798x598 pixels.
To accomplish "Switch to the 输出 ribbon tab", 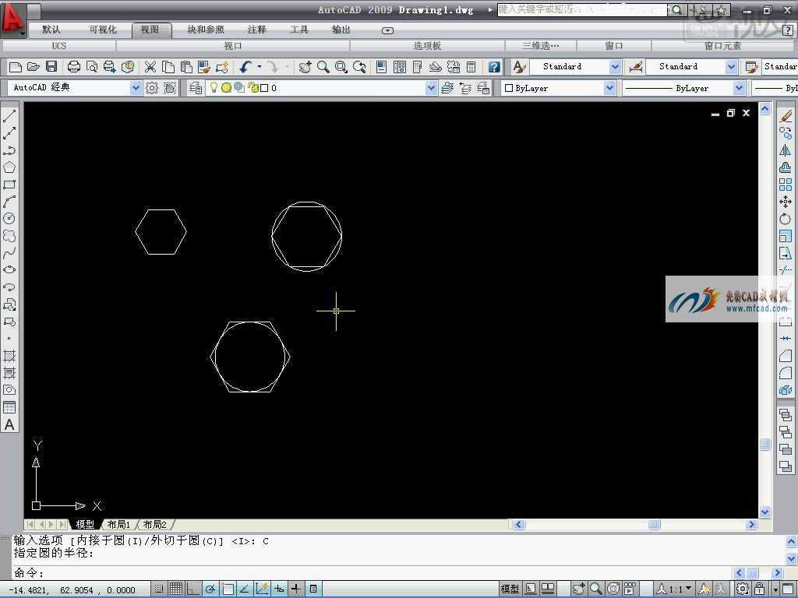I will pos(341,30).
